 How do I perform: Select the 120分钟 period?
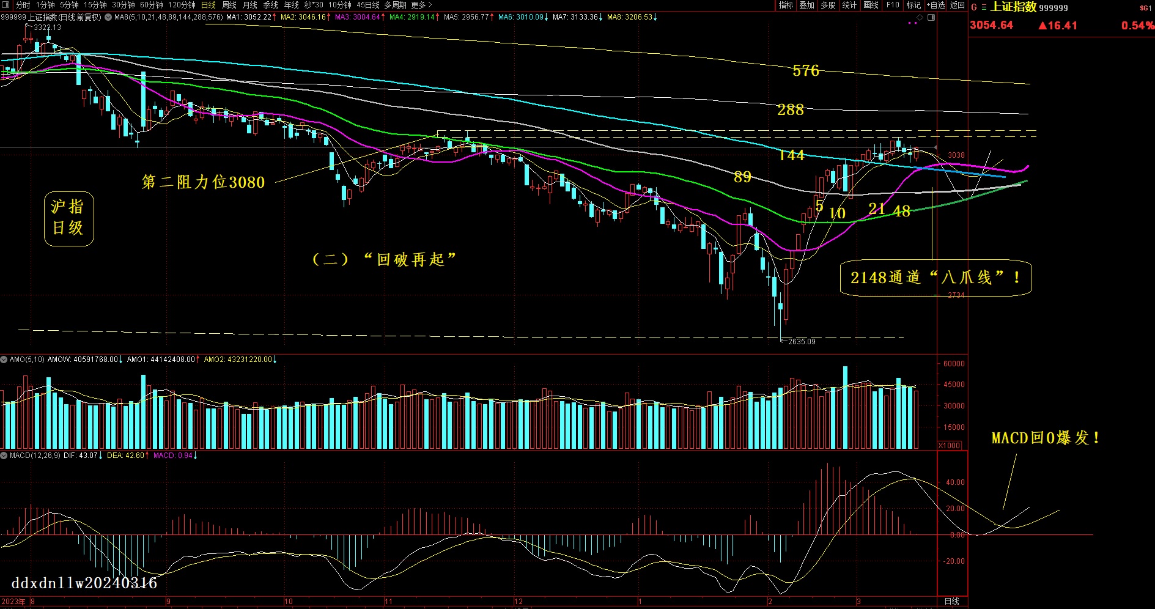(x=182, y=5)
